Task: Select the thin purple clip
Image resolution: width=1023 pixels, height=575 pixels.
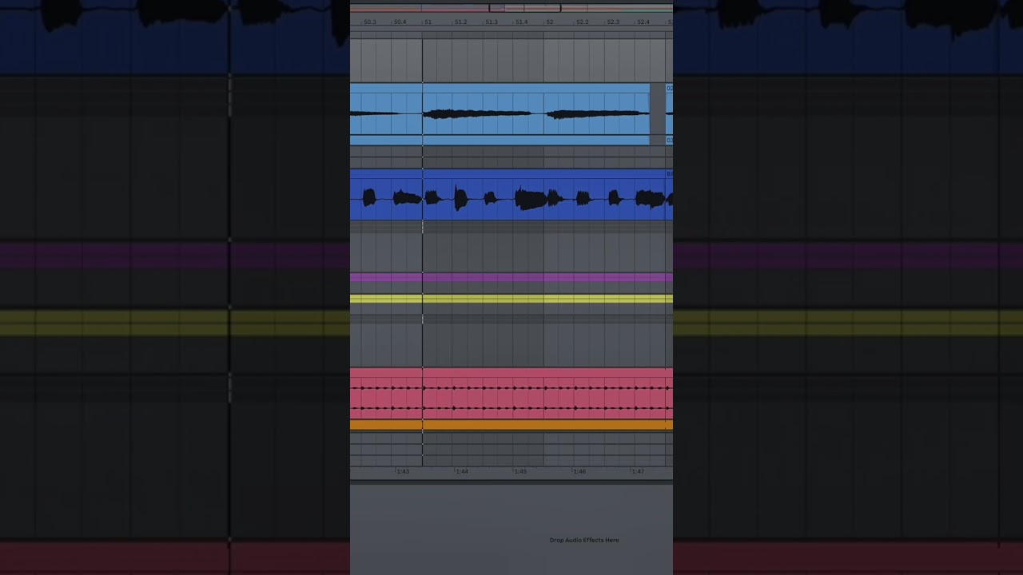Action: (511, 278)
